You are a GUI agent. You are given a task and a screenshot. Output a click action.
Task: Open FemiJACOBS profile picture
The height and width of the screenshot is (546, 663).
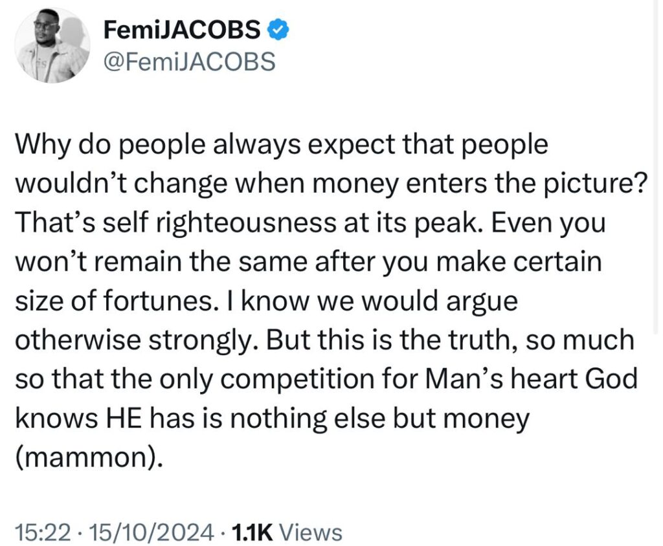click(52, 45)
